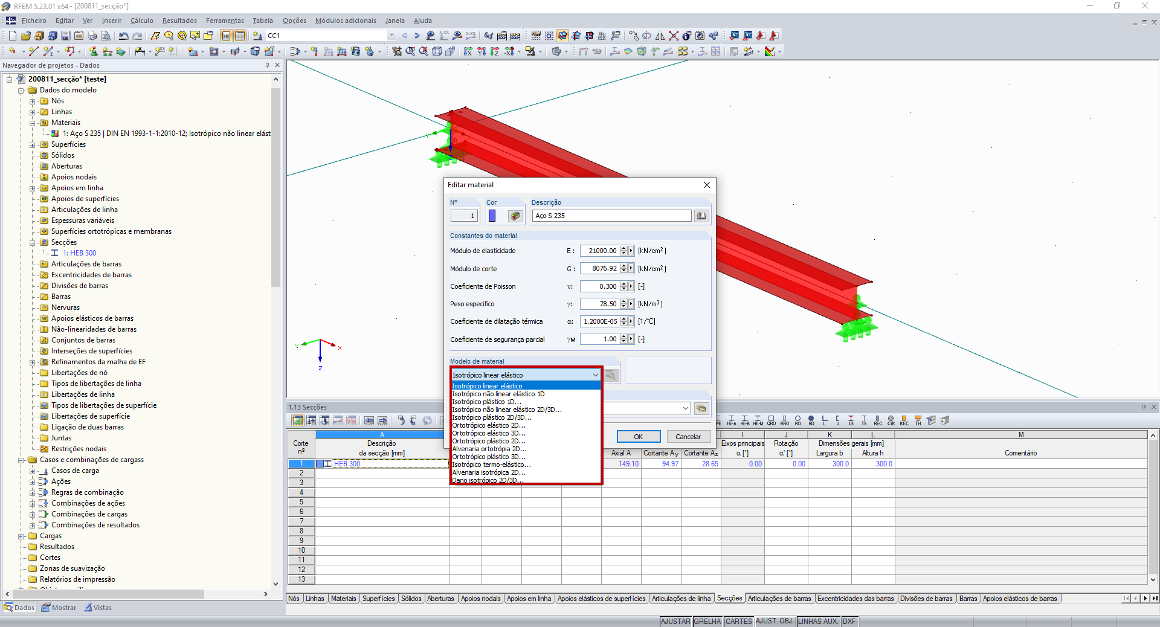Select the Undo icon on the toolbar
The image size is (1160, 627).
pos(123,36)
